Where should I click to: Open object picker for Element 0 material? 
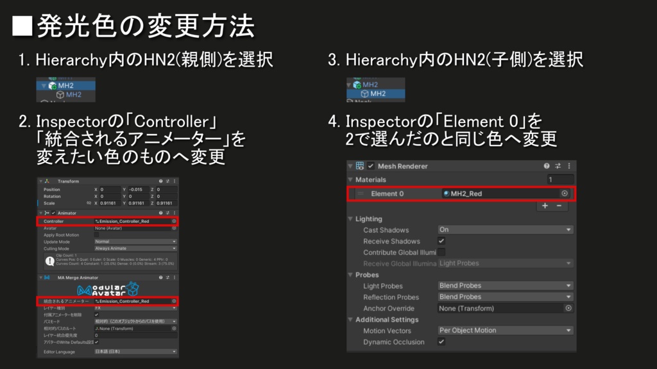click(565, 193)
